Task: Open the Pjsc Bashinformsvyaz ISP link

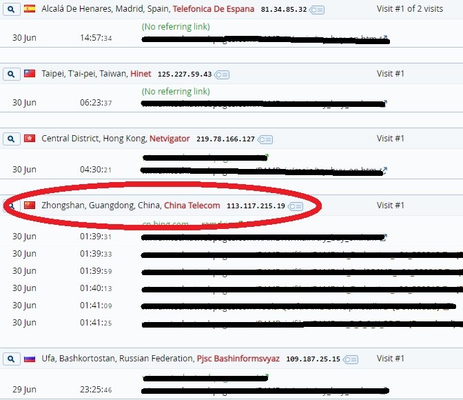Action: [238, 359]
